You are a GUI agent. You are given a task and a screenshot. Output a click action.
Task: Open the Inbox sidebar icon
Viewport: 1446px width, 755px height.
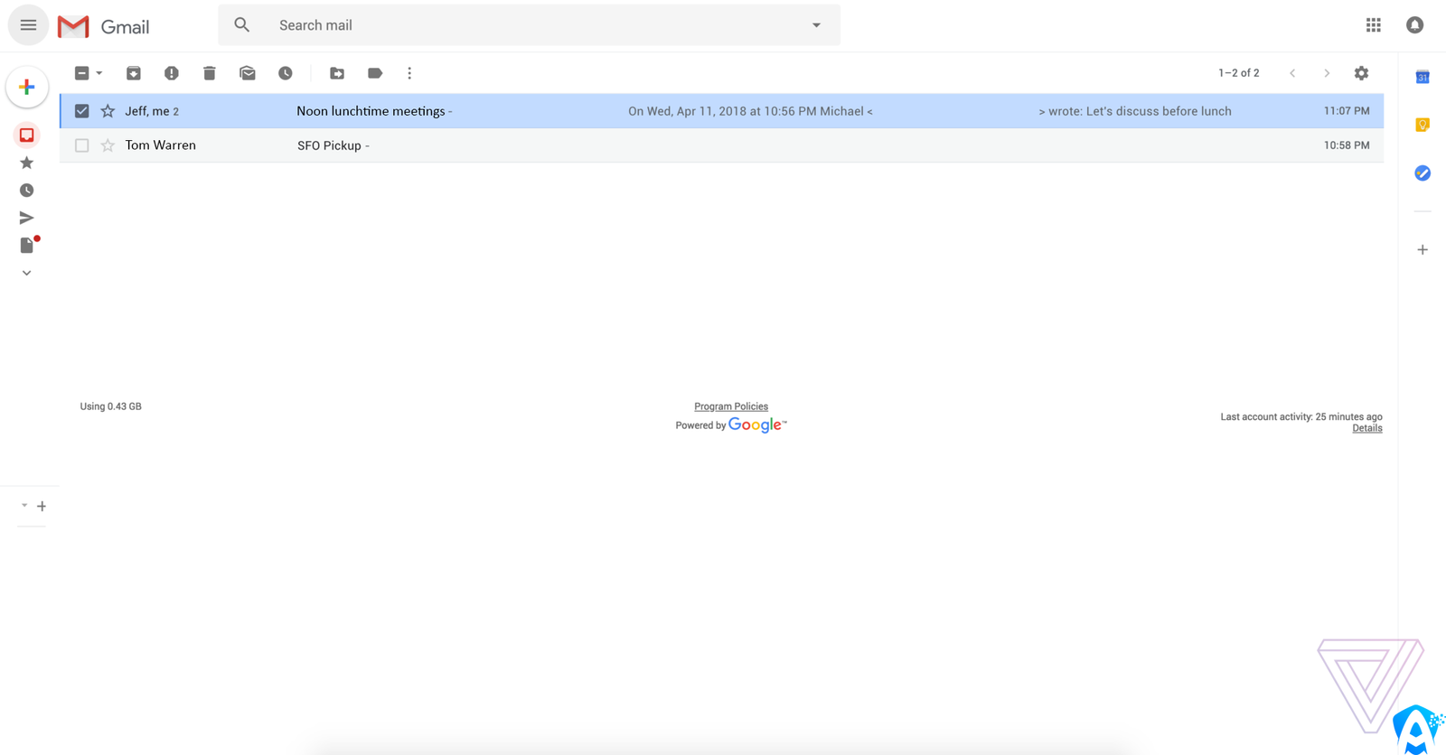click(x=27, y=135)
